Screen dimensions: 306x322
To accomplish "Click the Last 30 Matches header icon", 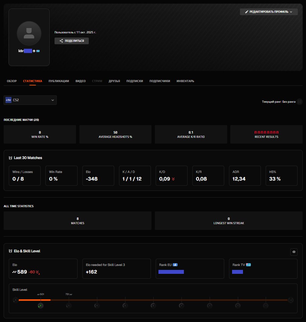I will [x=11, y=158].
